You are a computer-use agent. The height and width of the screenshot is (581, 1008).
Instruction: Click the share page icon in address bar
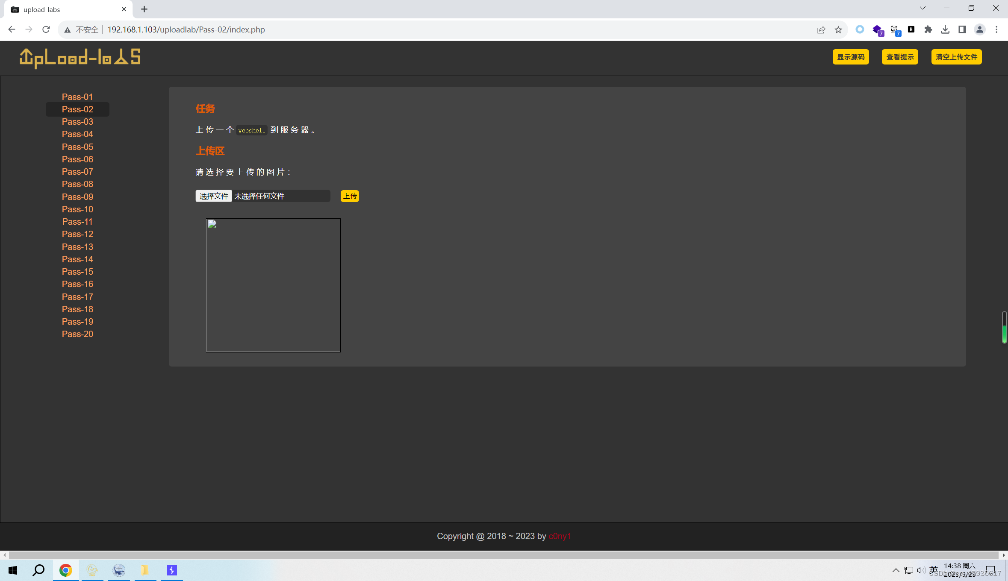[821, 29]
